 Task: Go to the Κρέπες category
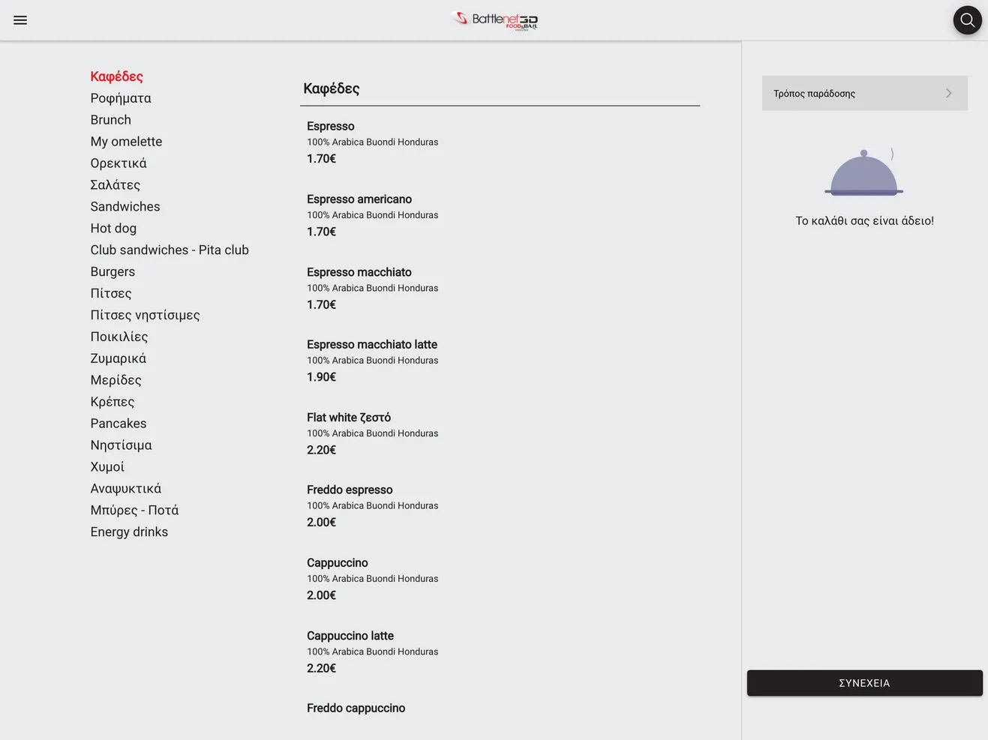(x=113, y=403)
